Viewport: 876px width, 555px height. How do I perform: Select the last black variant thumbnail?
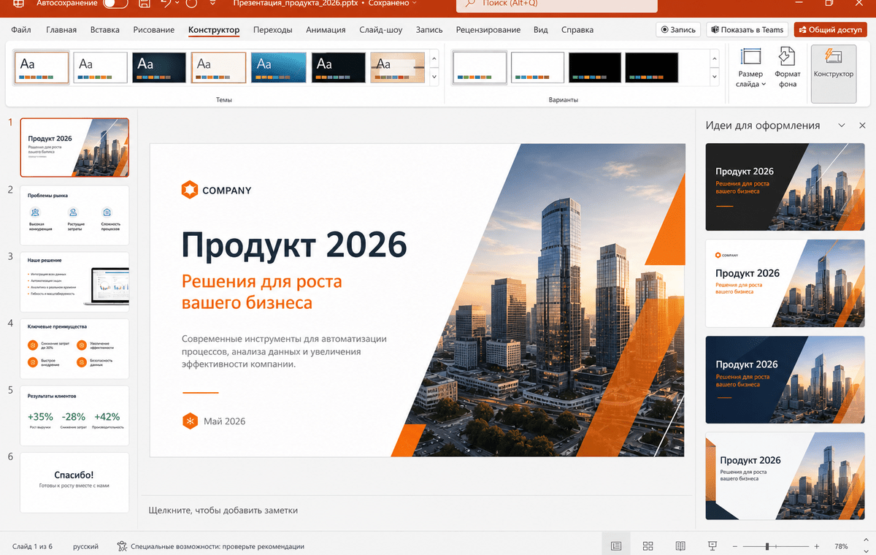(652, 67)
